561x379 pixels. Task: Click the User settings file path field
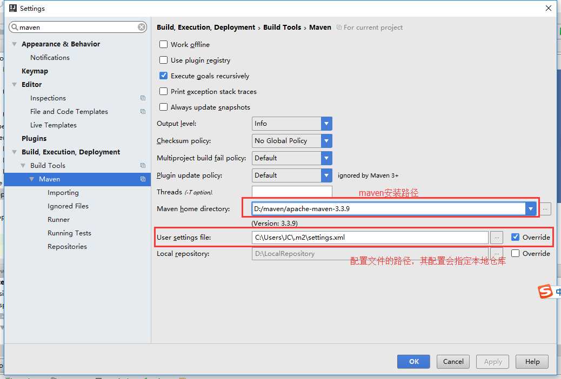[x=370, y=238]
